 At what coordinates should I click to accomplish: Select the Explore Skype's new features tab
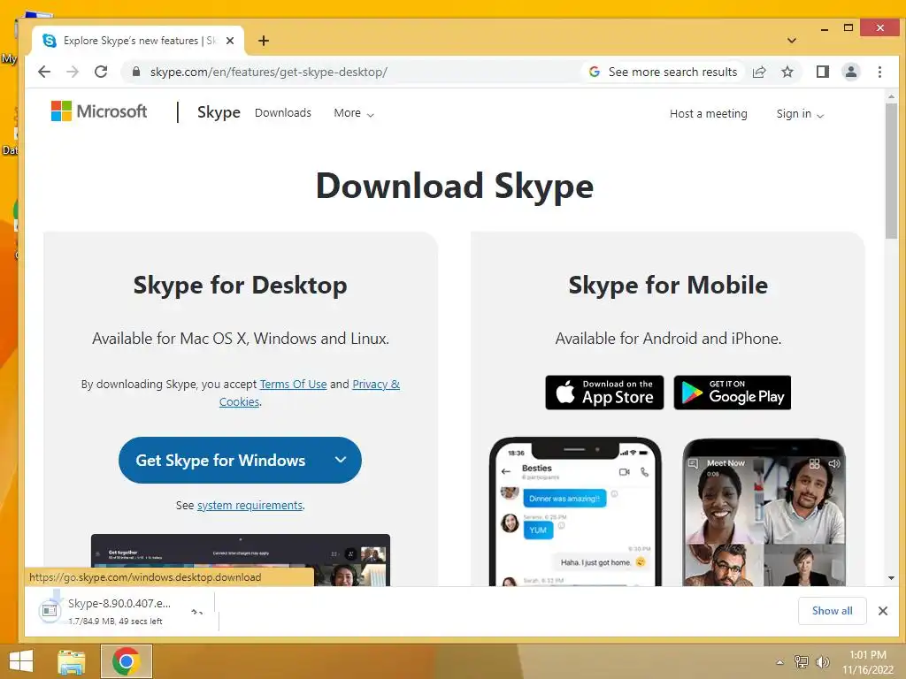tap(139, 41)
